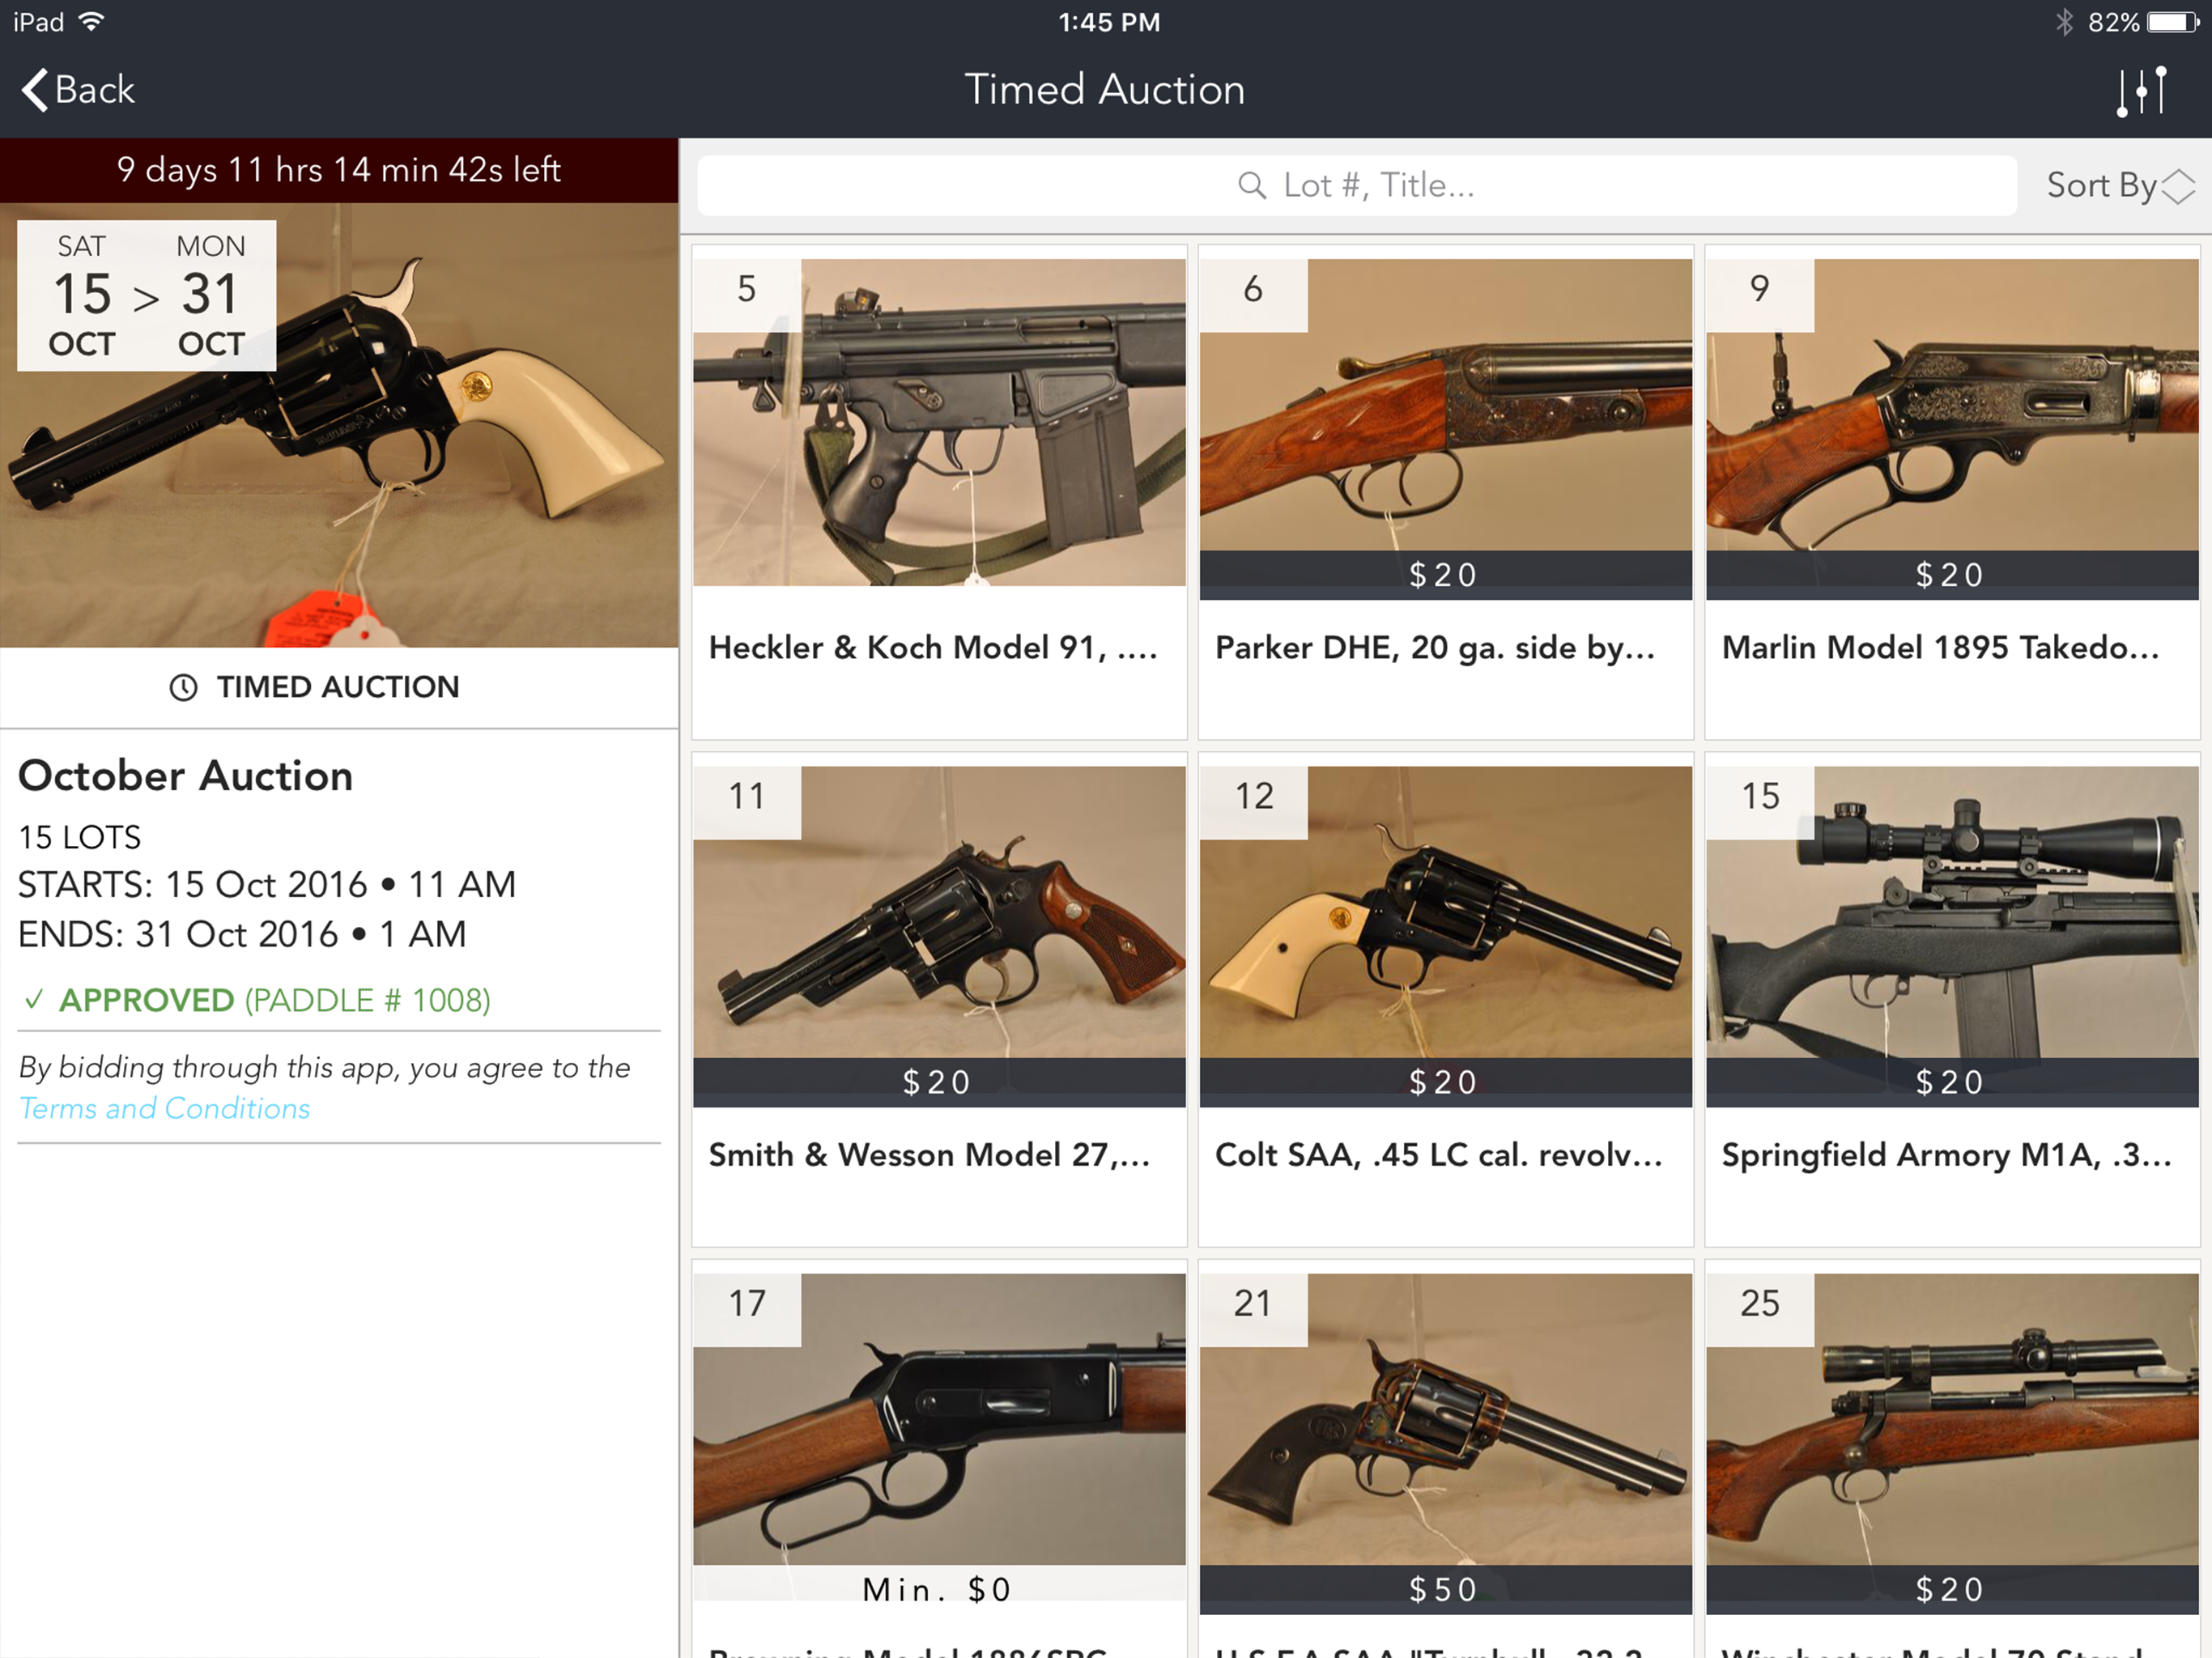
Task: Tap the Back chevron arrow
Action: [35, 90]
